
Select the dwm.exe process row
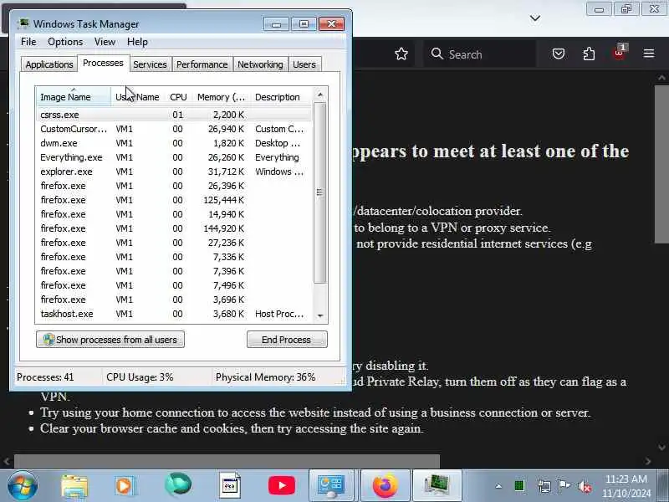174,143
